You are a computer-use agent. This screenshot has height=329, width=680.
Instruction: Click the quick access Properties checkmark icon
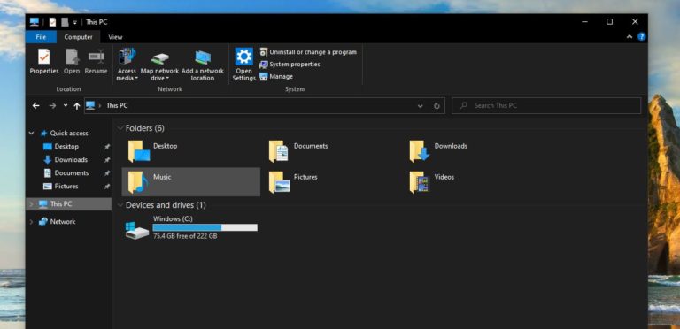click(x=52, y=22)
